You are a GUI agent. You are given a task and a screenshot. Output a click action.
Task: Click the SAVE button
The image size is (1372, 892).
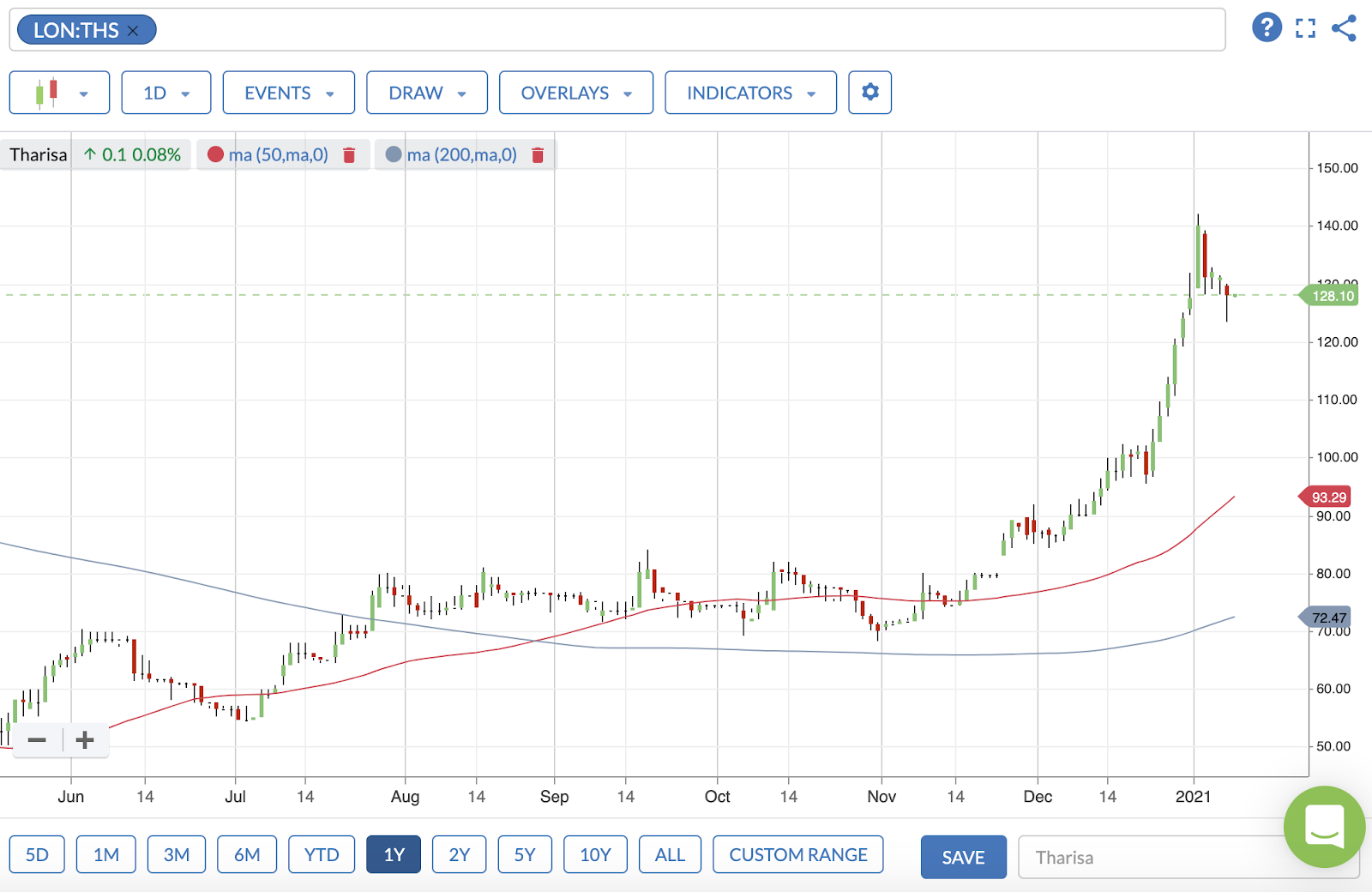[964, 857]
